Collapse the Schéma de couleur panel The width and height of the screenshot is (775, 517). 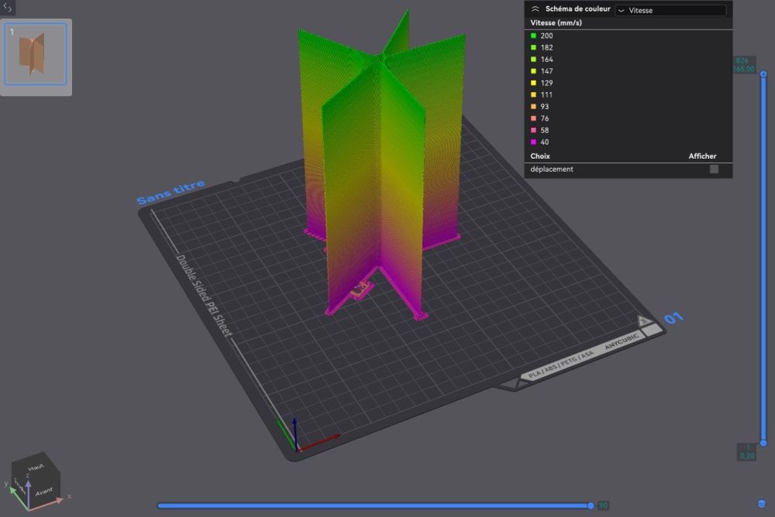pyautogui.click(x=536, y=9)
